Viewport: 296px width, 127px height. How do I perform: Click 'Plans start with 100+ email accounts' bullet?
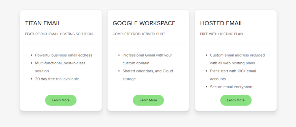pyautogui.click(x=233, y=75)
